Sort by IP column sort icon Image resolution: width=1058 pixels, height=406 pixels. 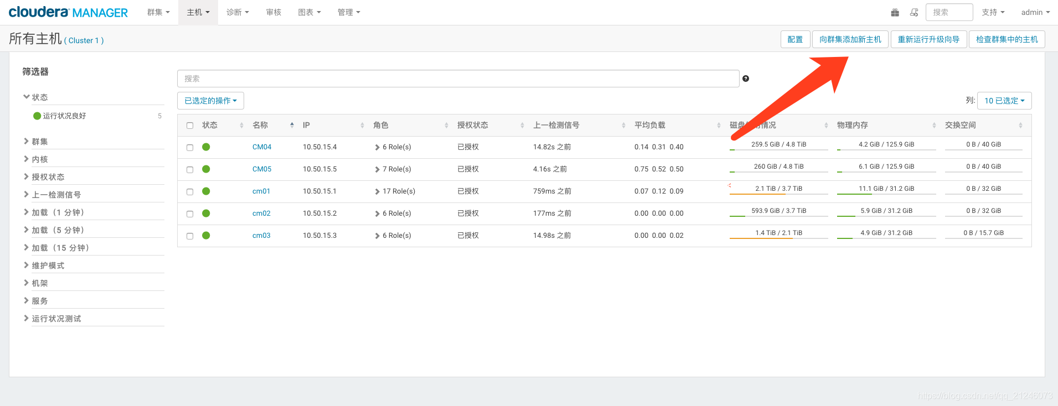[362, 126]
